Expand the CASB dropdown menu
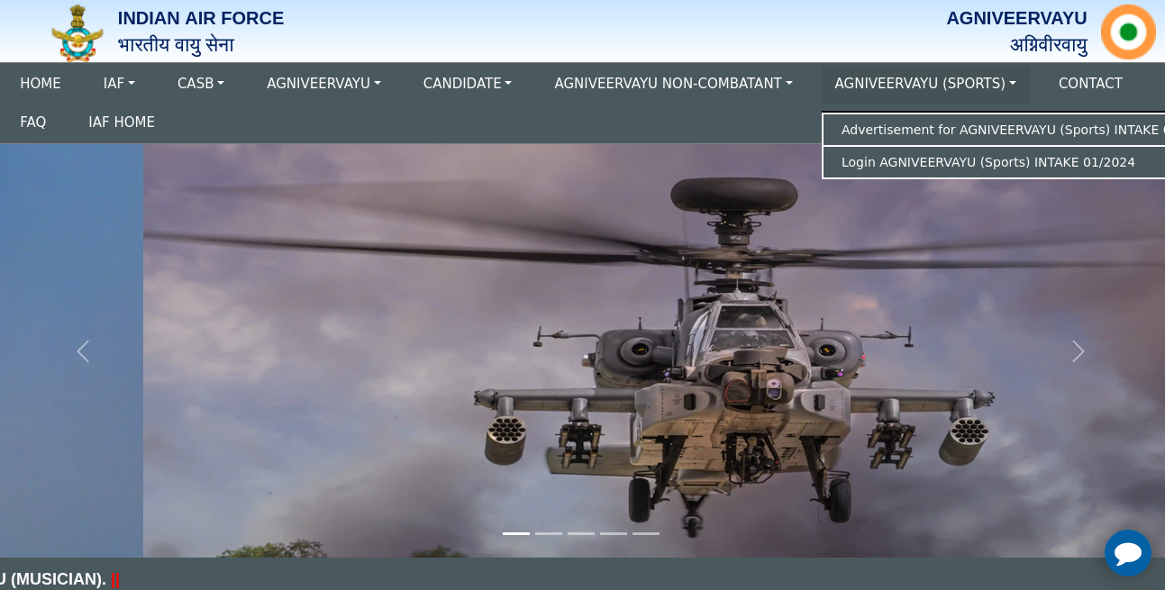1165x590 pixels. (201, 84)
